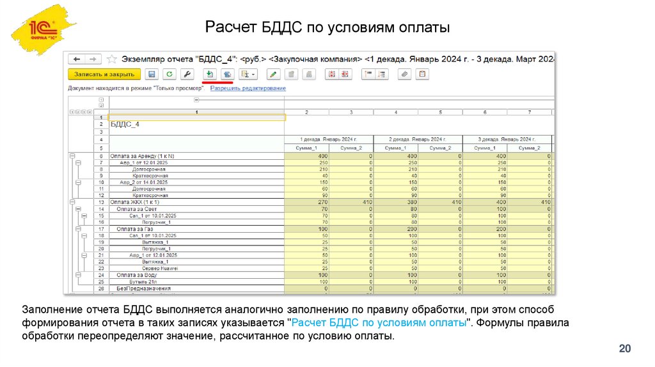This screenshot has height=367, width=655.
Task: Click the green arrow fill-report icon
Action: tap(209, 74)
